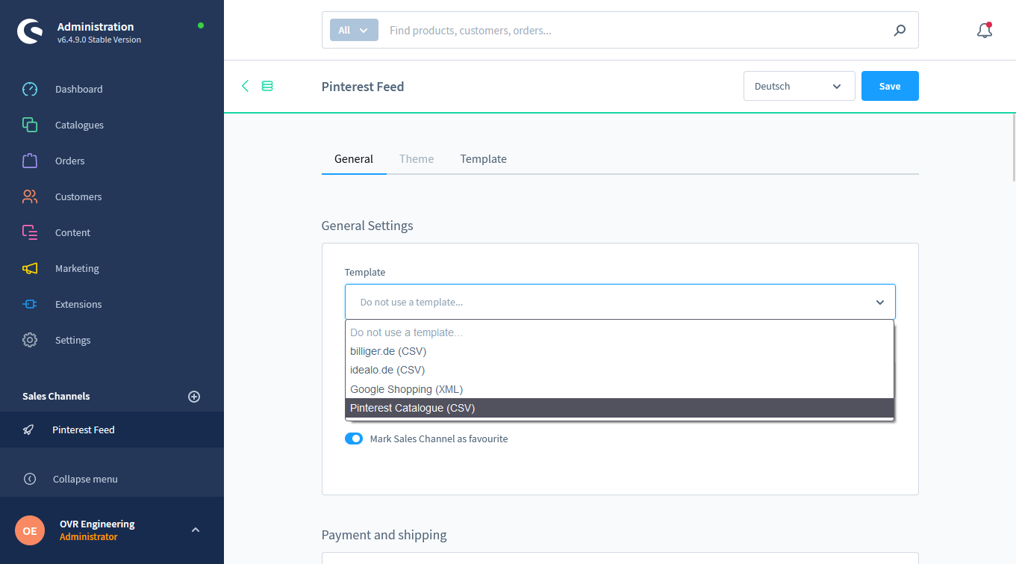Select Do not use a template option
The width and height of the screenshot is (1016, 564).
pyautogui.click(x=620, y=332)
